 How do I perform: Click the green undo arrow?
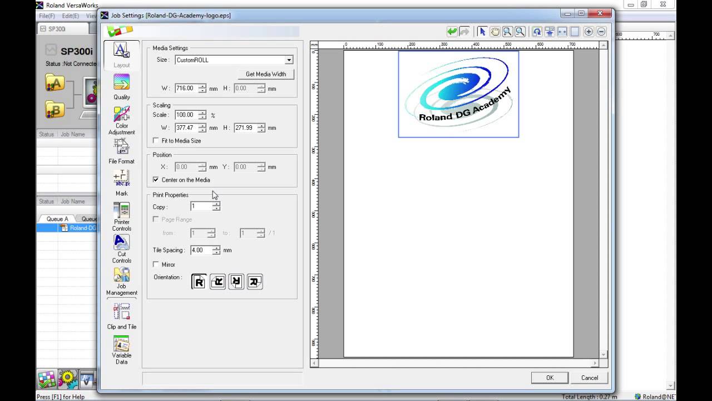(452, 32)
